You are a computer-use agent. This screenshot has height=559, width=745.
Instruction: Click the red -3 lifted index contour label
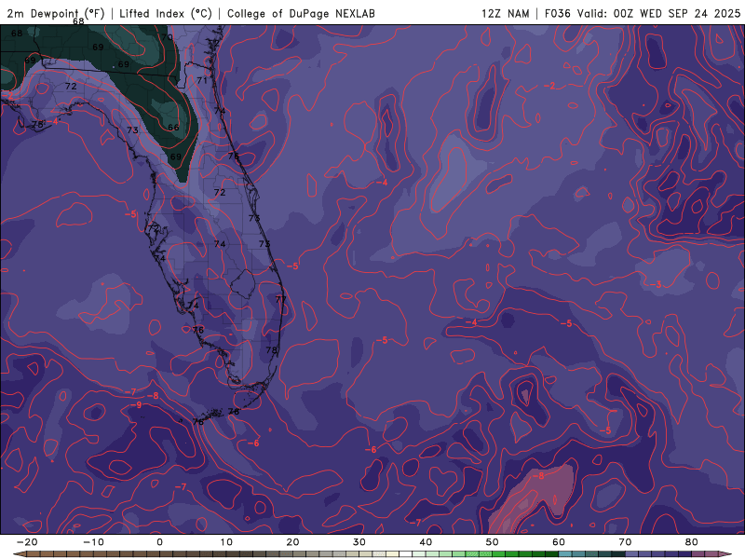[x=657, y=285]
